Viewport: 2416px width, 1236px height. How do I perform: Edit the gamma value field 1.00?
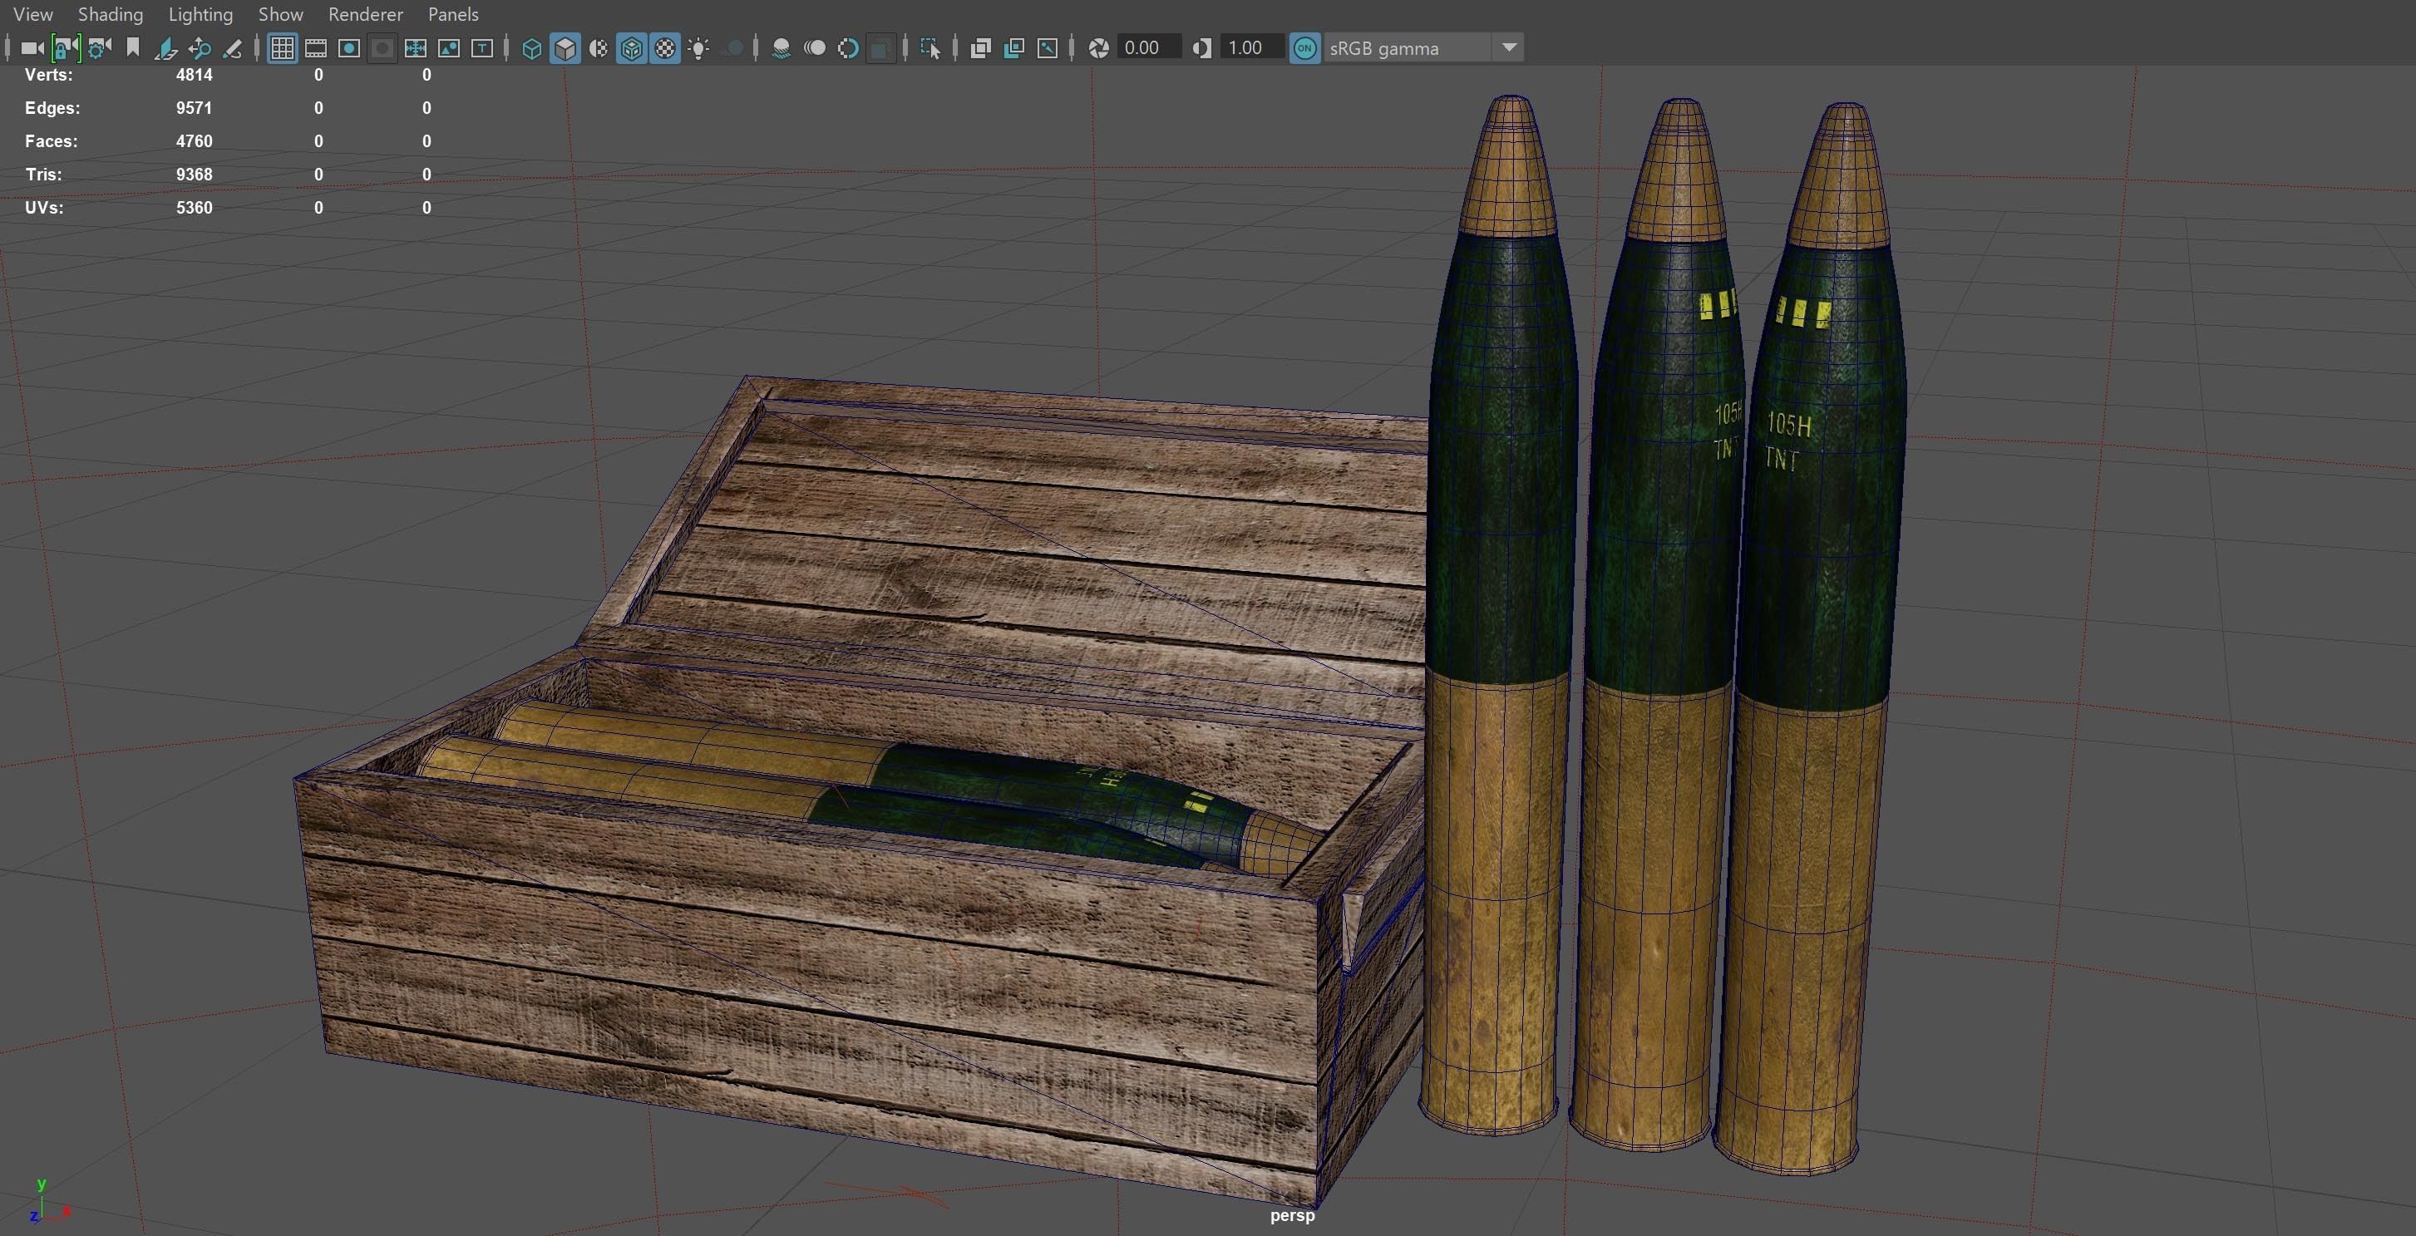(1251, 48)
